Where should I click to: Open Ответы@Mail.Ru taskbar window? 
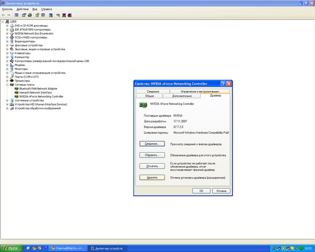(x=68, y=248)
